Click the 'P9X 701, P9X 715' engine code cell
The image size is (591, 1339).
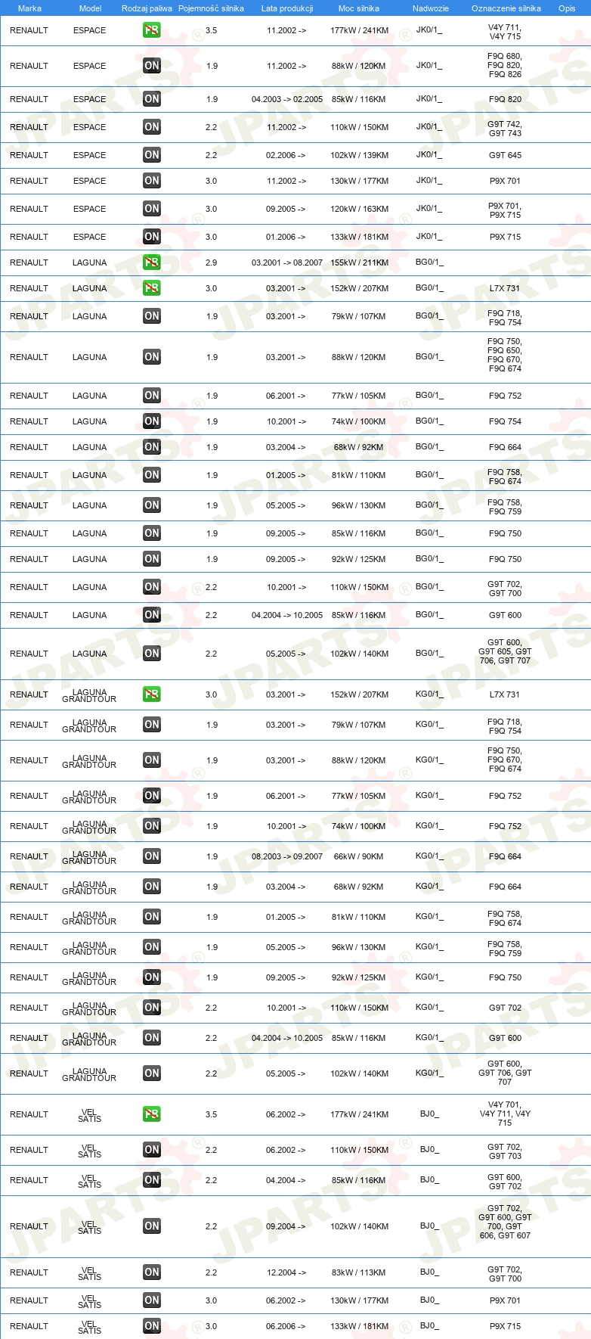[x=505, y=210]
